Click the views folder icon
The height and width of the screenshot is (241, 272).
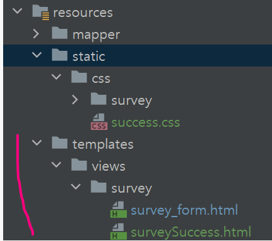pos(79,164)
